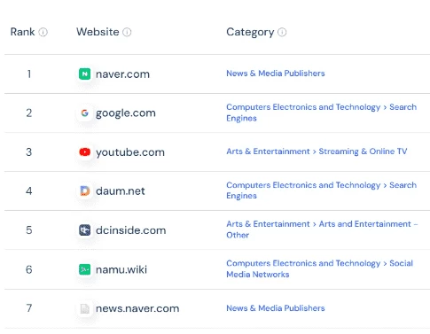Screen dimensions: 430x334
Task: Click info icon next to Category header
Action: 282,32
